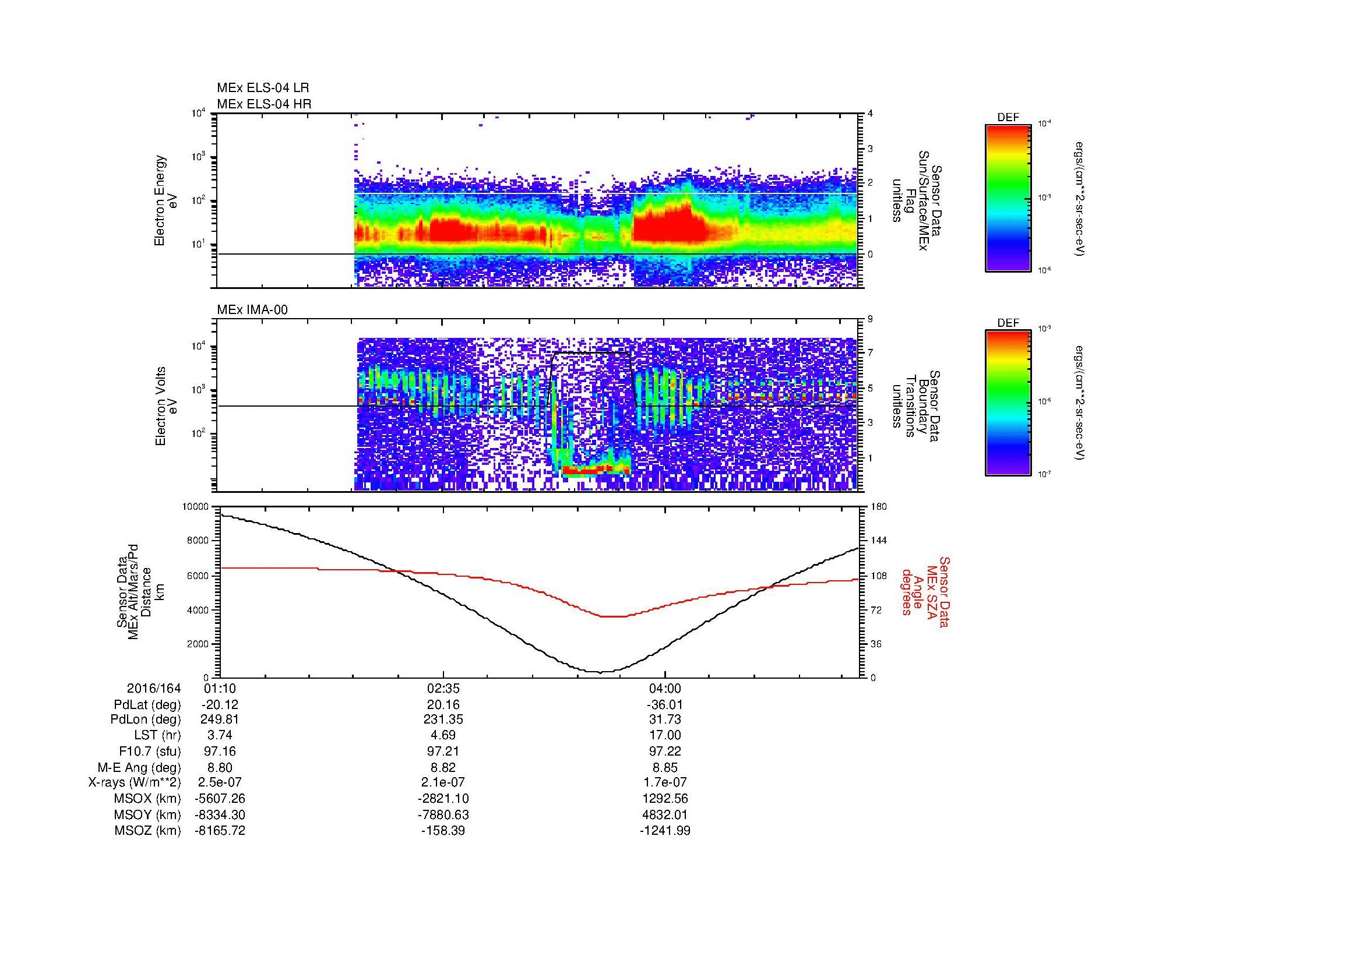Click the 'Electron Energy eV' axis label
The height and width of the screenshot is (963, 1363).
(x=166, y=200)
